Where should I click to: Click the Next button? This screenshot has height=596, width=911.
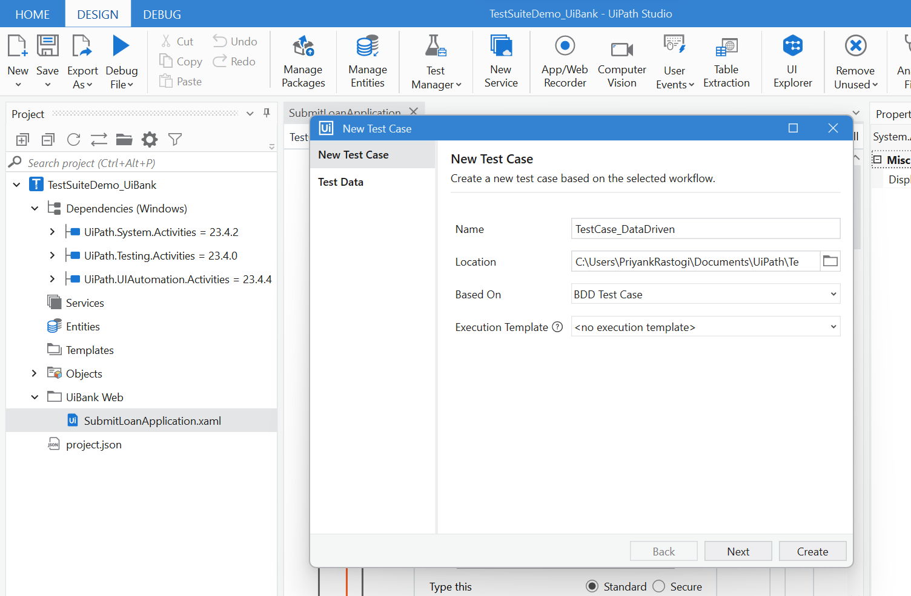coord(738,551)
